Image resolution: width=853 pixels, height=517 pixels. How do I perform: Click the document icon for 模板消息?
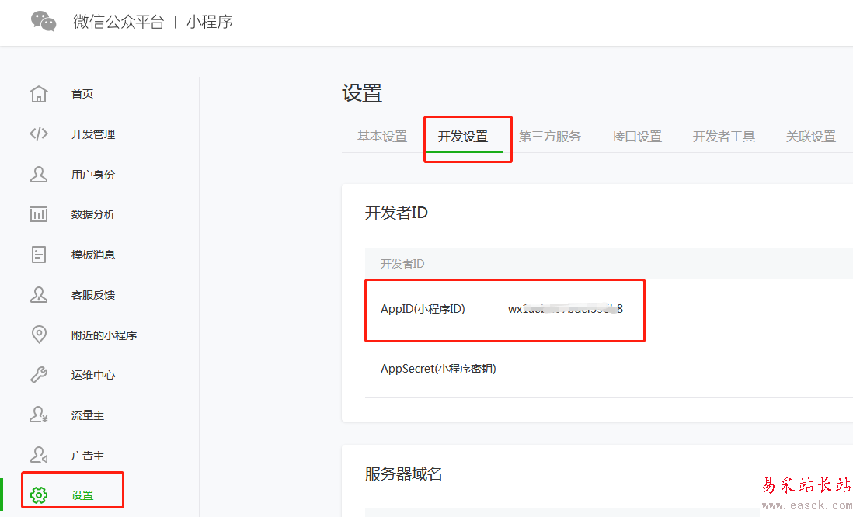[39, 255]
